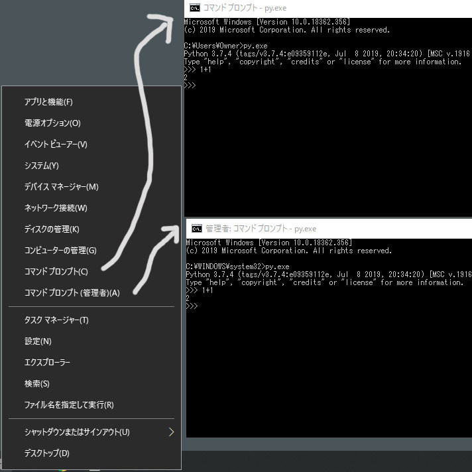The image size is (472, 472).
Task: Click the 'Type "help"' line in the administrator console
Action: 325,282
